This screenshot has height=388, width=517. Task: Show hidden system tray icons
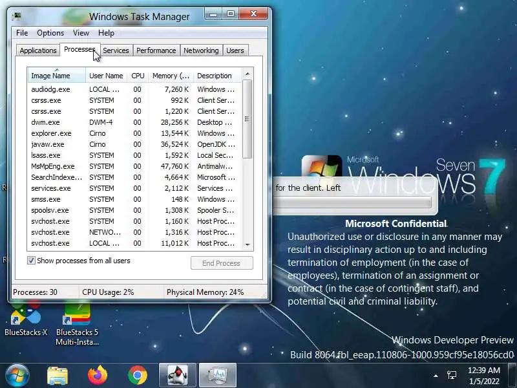[436, 376]
